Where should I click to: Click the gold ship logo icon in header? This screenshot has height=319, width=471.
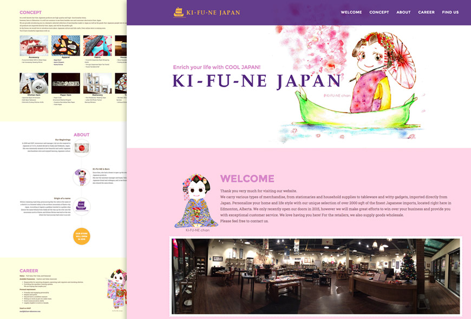pyautogui.click(x=179, y=12)
